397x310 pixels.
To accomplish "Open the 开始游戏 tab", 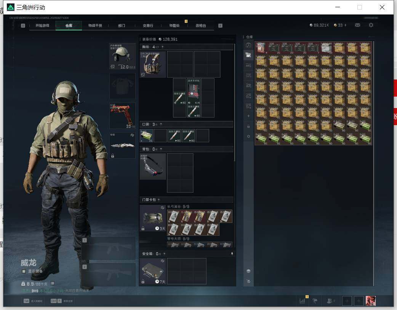I will point(42,25).
